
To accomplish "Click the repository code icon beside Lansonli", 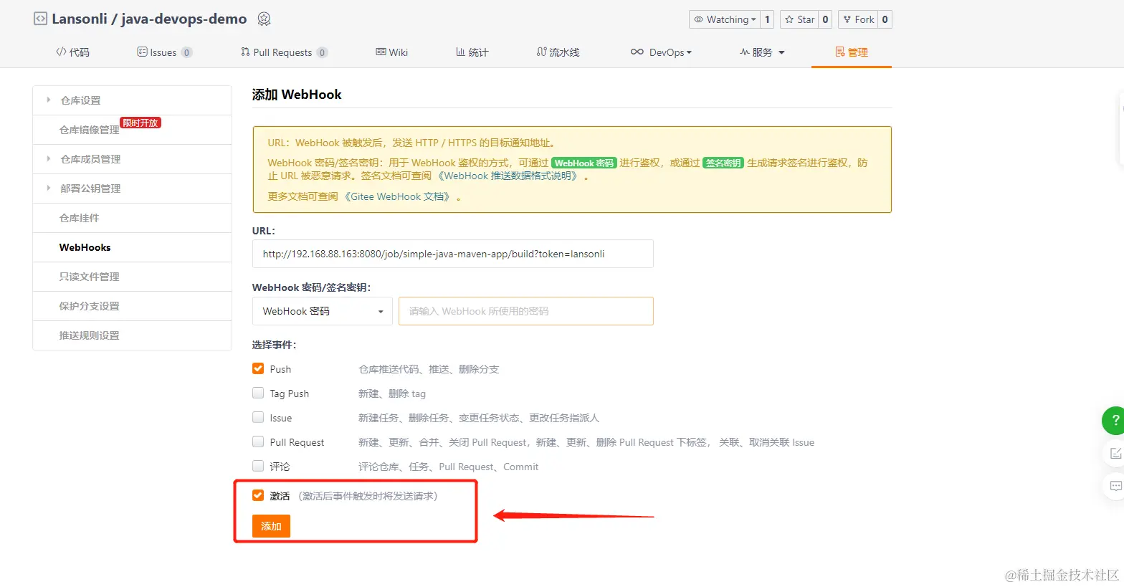I will coord(40,19).
